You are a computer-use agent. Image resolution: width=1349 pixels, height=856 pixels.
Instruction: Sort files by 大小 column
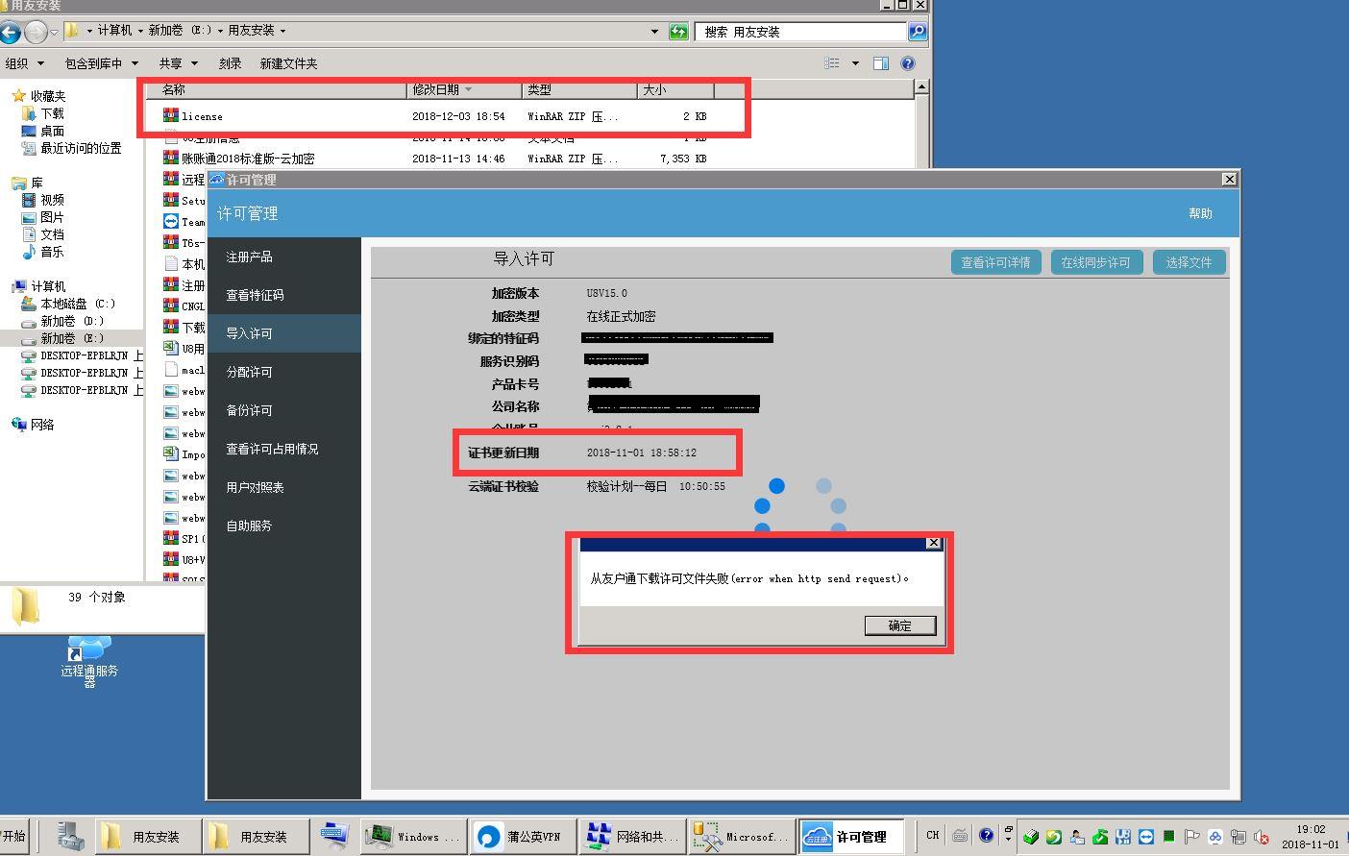675,89
